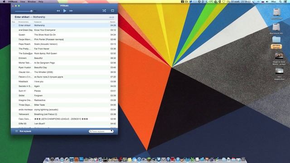Image resolution: width=290 pixels, height=163 pixels.
Task: Select Skillet Forgiven
Action: pos(64,96)
